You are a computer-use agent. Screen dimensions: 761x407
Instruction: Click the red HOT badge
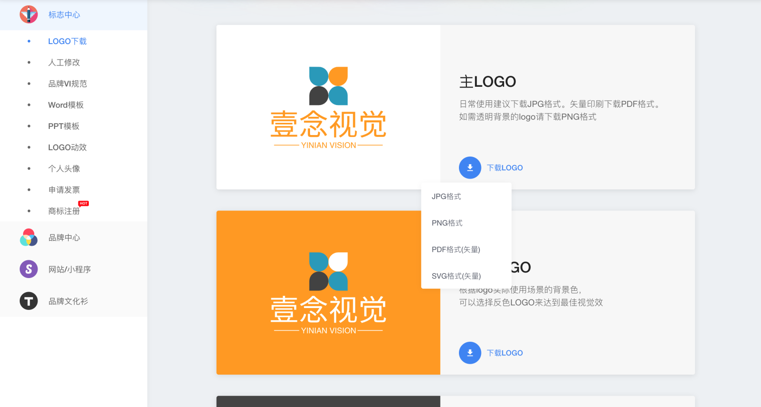pos(84,203)
